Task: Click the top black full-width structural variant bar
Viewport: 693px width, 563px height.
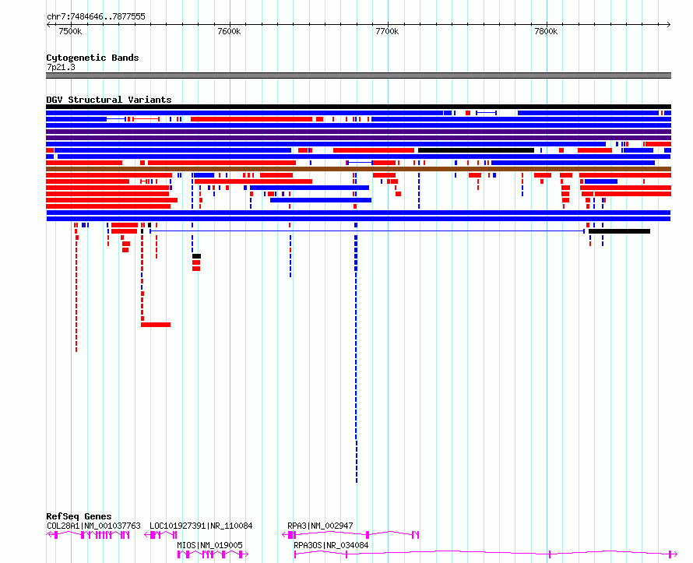Action: 358,107
